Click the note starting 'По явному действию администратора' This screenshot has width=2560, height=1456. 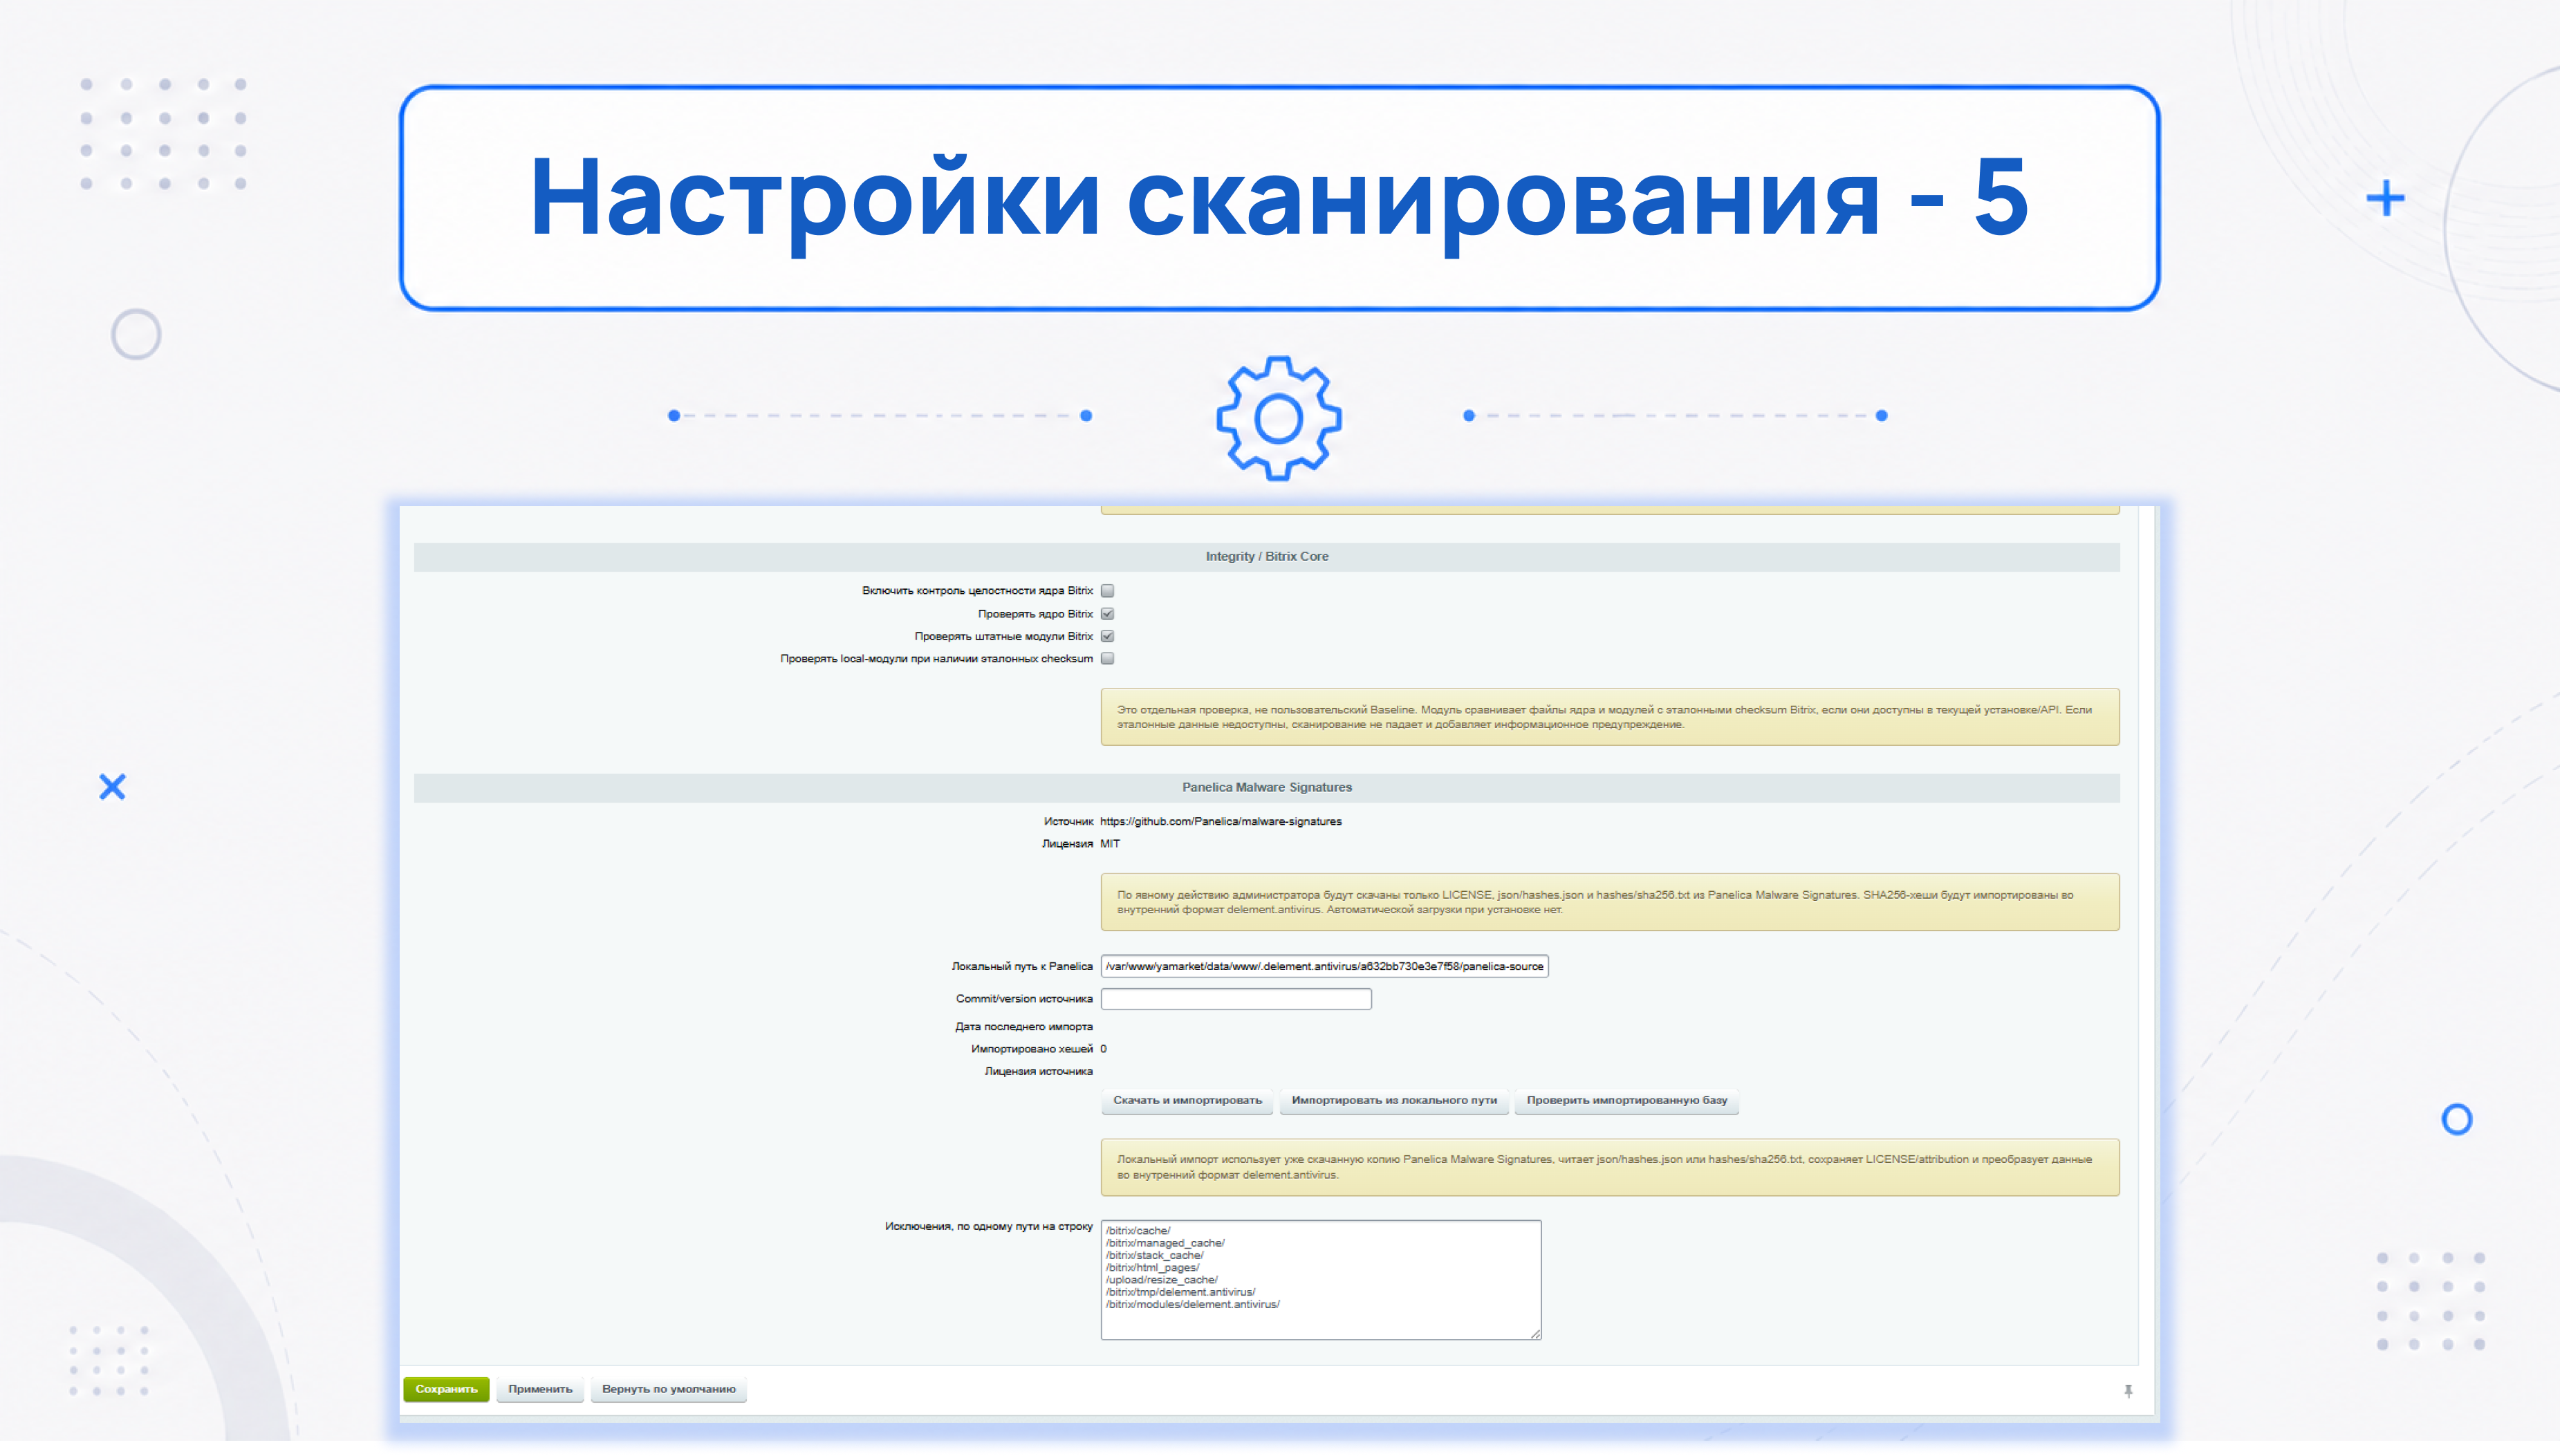(1610, 902)
